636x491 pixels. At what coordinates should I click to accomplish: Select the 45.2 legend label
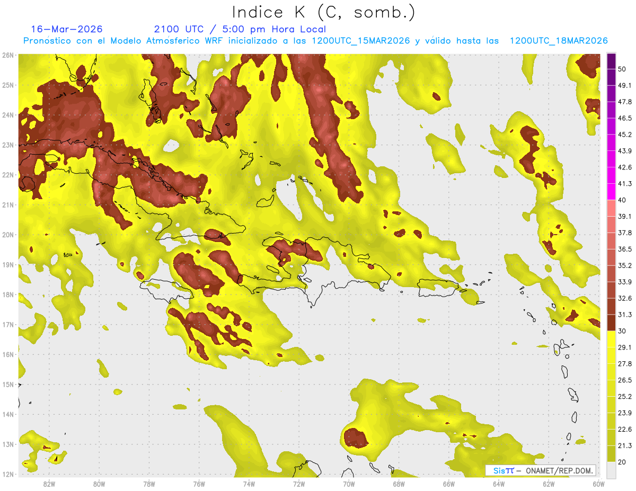tap(625, 135)
